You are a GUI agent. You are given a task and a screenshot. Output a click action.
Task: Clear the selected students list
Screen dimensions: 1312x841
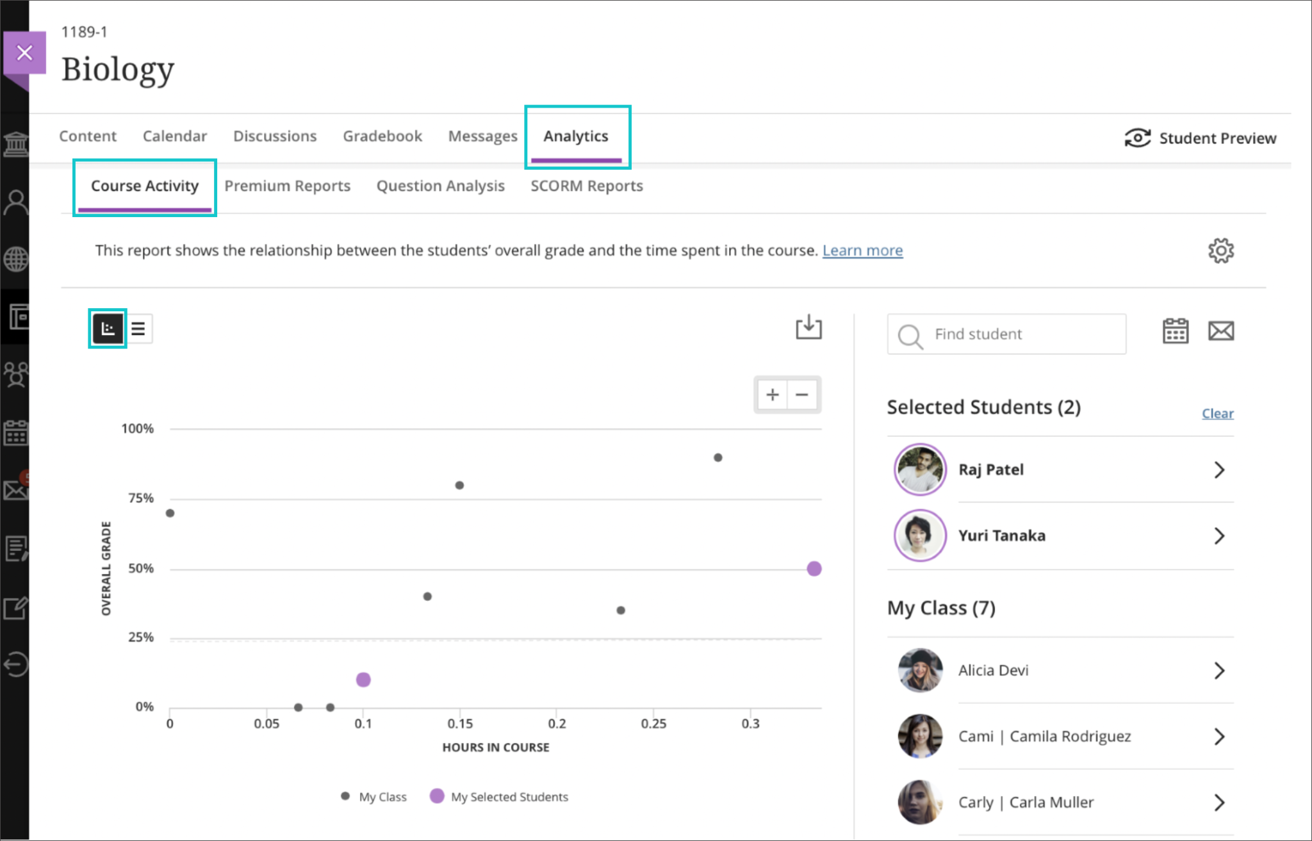[x=1217, y=413]
